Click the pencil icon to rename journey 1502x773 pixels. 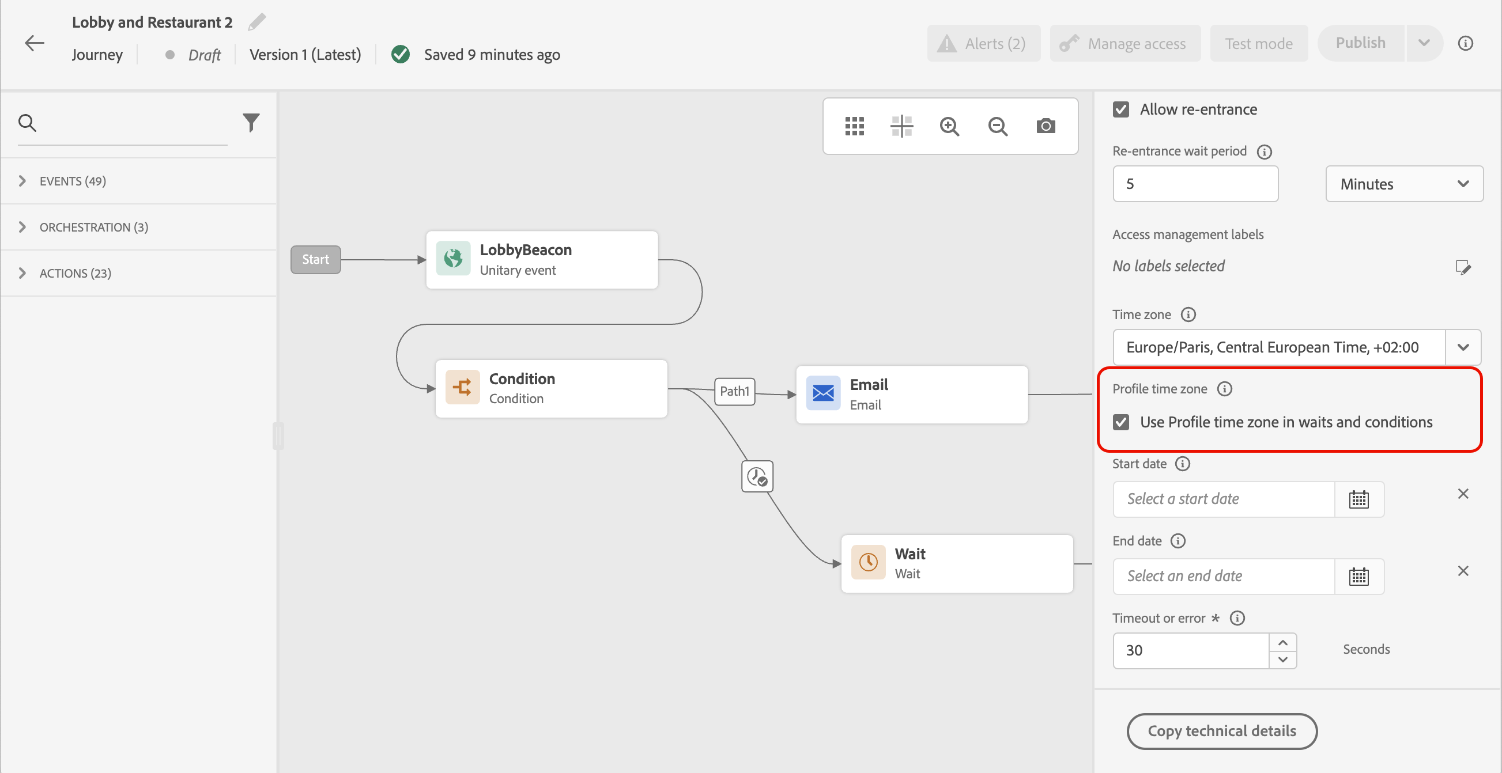click(256, 22)
